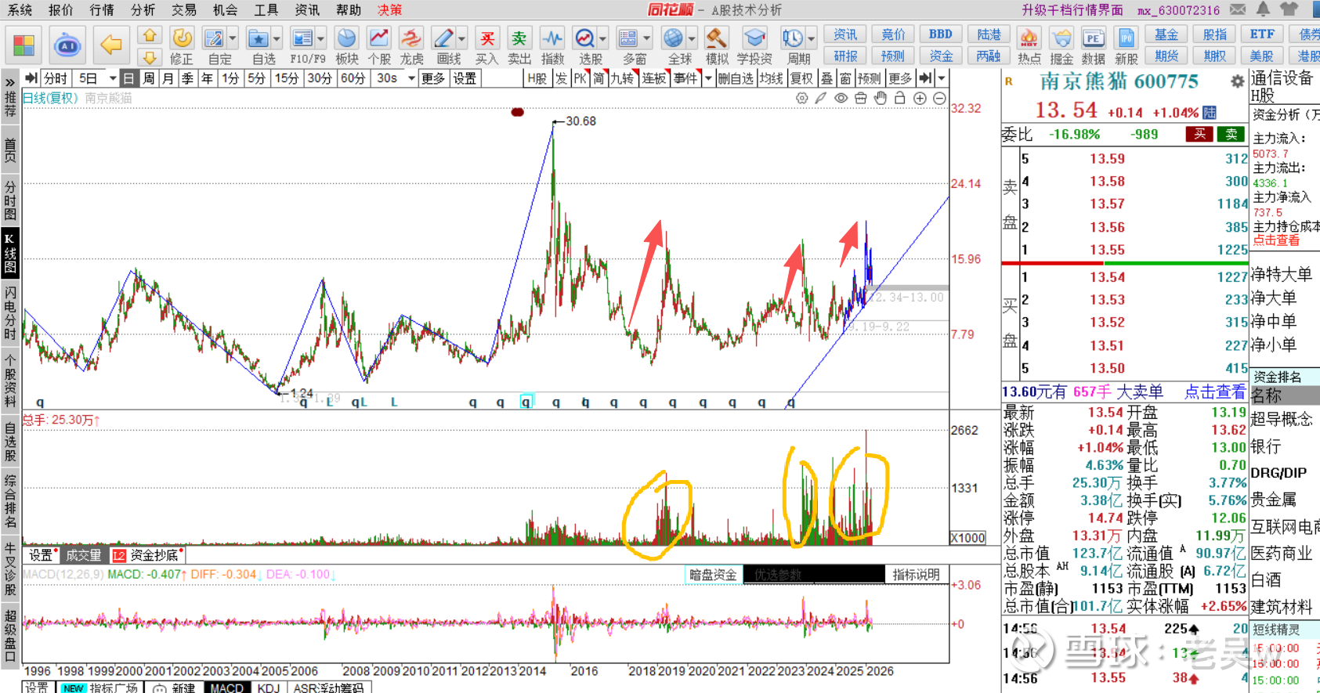Image resolution: width=1320 pixels, height=693 pixels.
Task: Open the 分析 menu in menu bar
Action: point(143,9)
